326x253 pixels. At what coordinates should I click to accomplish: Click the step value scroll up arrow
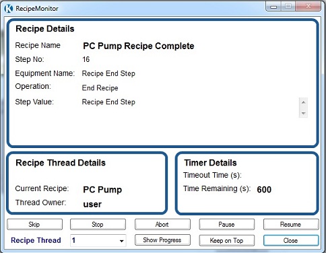click(303, 102)
